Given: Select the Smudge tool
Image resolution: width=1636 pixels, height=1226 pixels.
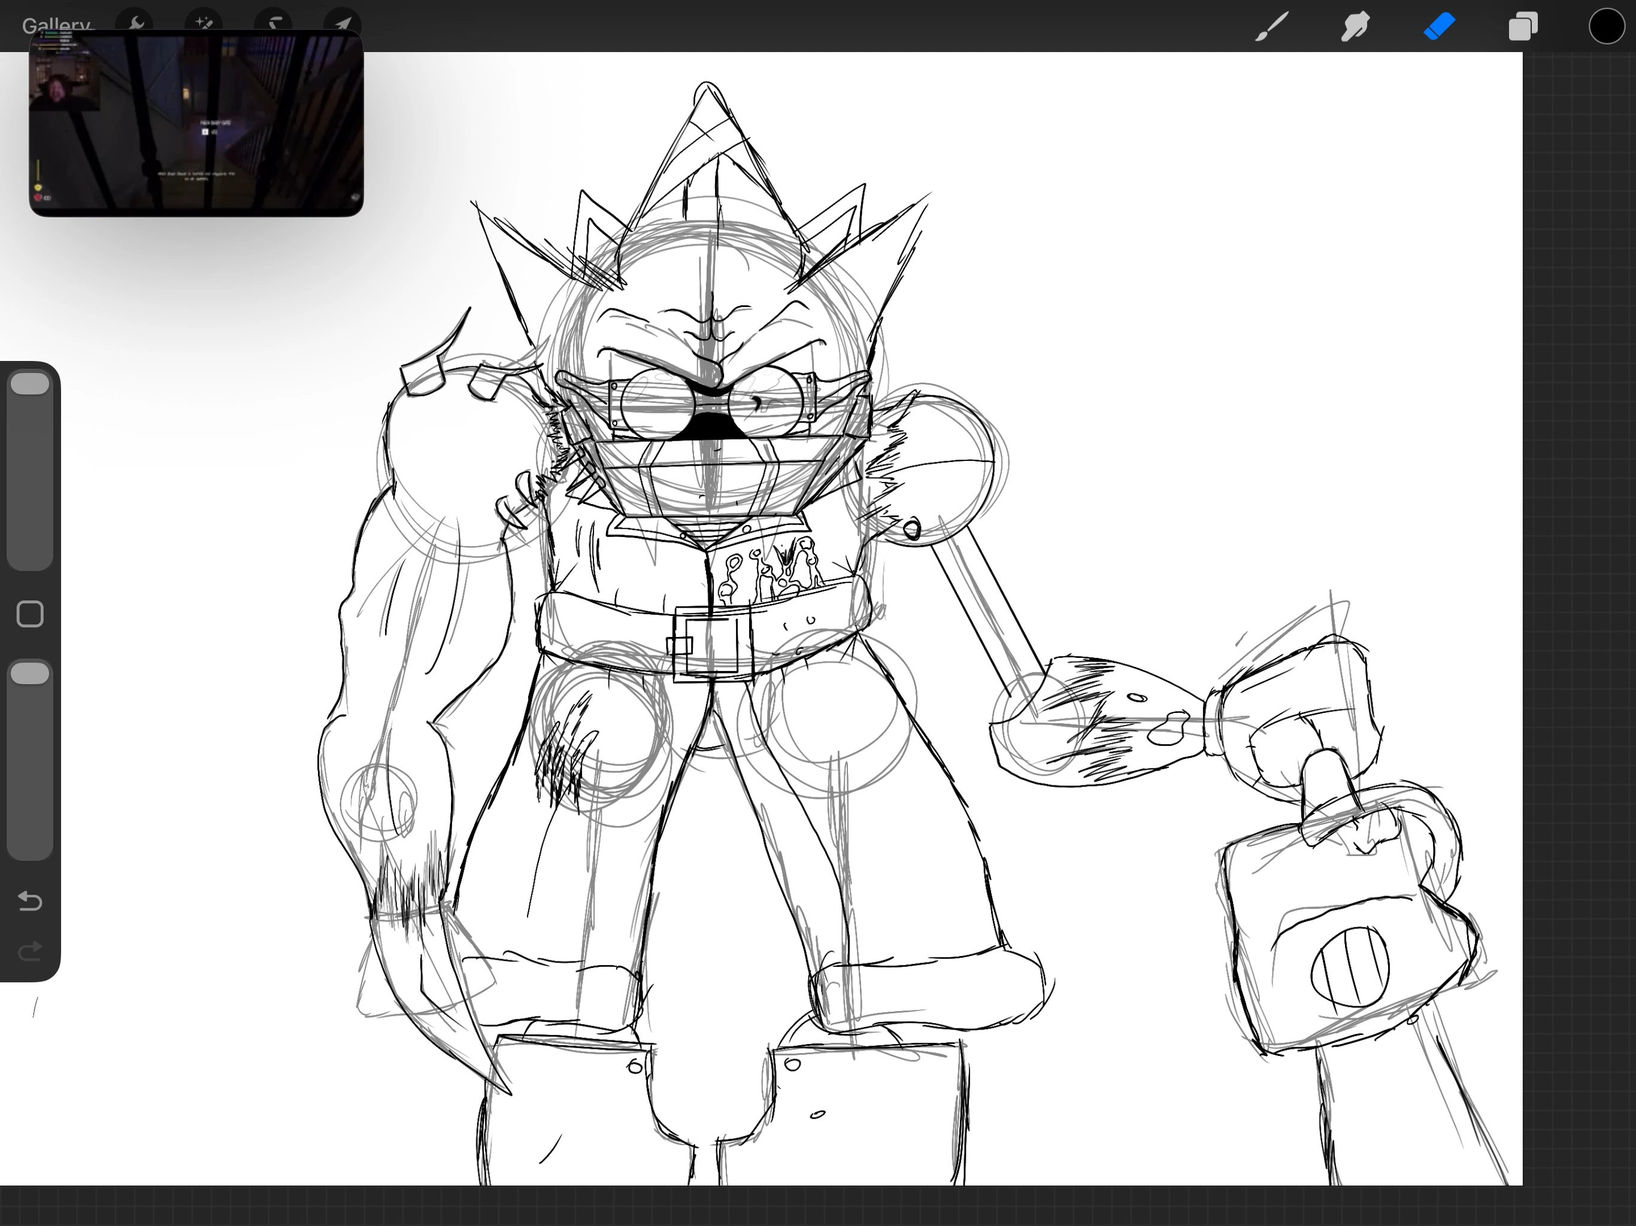Looking at the screenshot, I should pyautogui.click(x=1356, y=26).
